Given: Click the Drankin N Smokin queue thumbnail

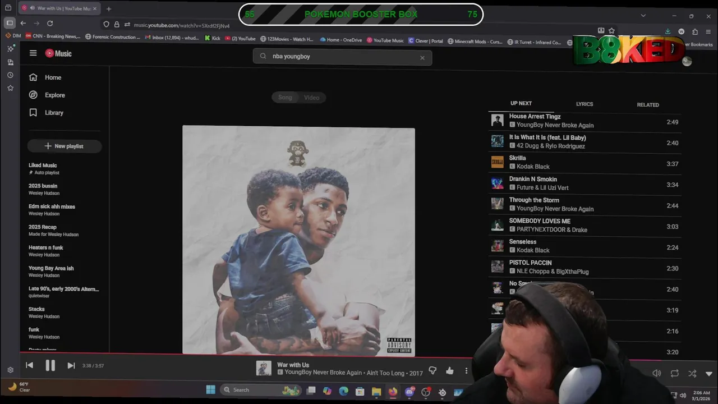Looking at the screenshot, I should coord(498,183).
